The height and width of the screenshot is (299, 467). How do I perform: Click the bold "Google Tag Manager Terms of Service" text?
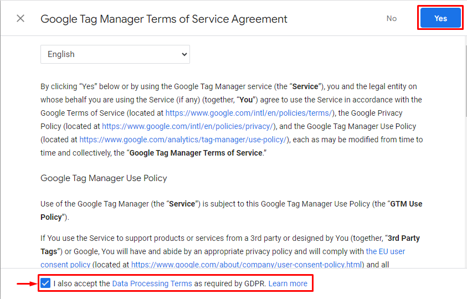tap(196, 153)
